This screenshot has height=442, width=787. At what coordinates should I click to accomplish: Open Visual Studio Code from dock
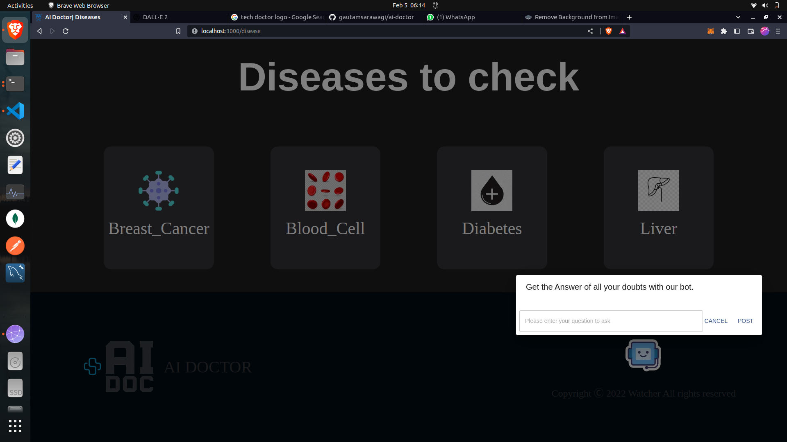[15, 111]
